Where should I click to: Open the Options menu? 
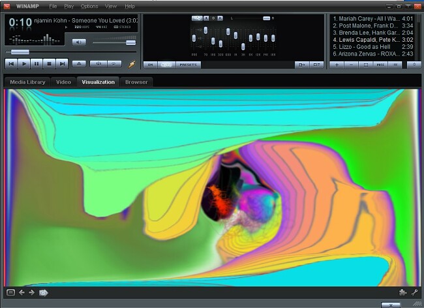89,7
